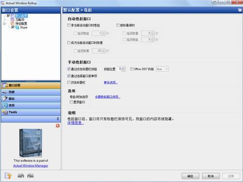This screenshot has width=243, height=182.
Task: Click the 鼠标 mouse icon in navigation pane
Action: click(x=5, y=99)
